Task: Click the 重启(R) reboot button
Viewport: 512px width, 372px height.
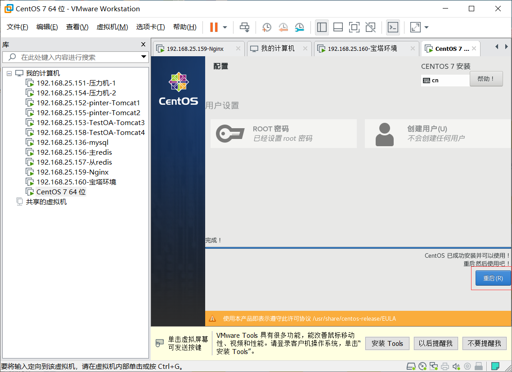Action: (x=493, y=278)
